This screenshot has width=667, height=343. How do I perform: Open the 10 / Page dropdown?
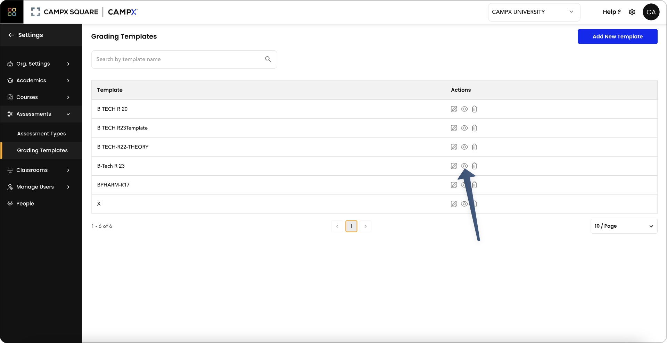click(624, 226)
